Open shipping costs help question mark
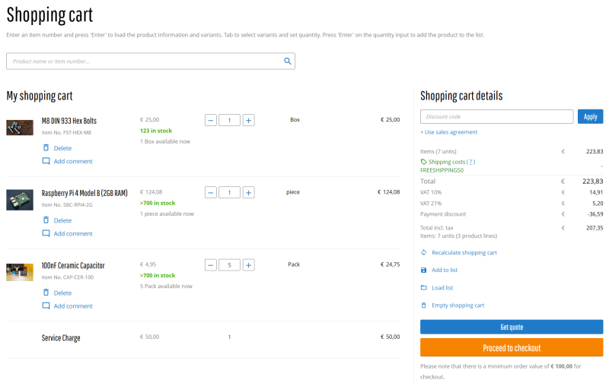 (471, 162)
